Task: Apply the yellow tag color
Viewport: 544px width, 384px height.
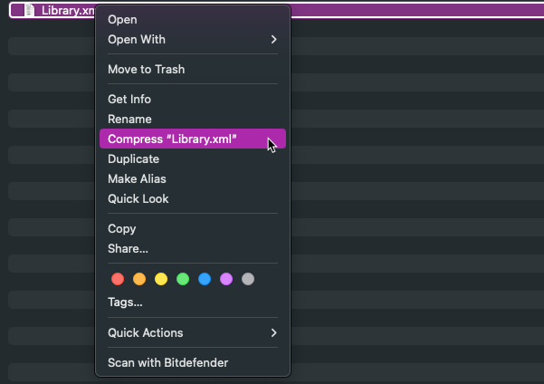Action: [x=161, y=279]
